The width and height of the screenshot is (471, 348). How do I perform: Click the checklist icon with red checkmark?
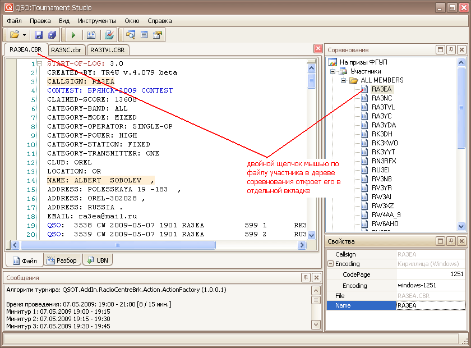pos(109,35)
